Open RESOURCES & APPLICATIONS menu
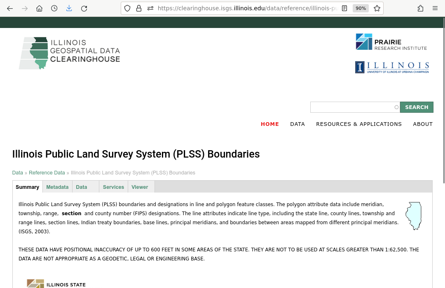The width and height of the screenshot is (445, 288). tap(358, 124)
